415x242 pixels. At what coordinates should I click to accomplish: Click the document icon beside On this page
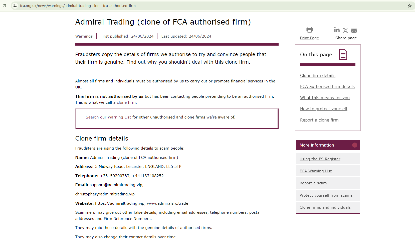[x=343, y=54]
